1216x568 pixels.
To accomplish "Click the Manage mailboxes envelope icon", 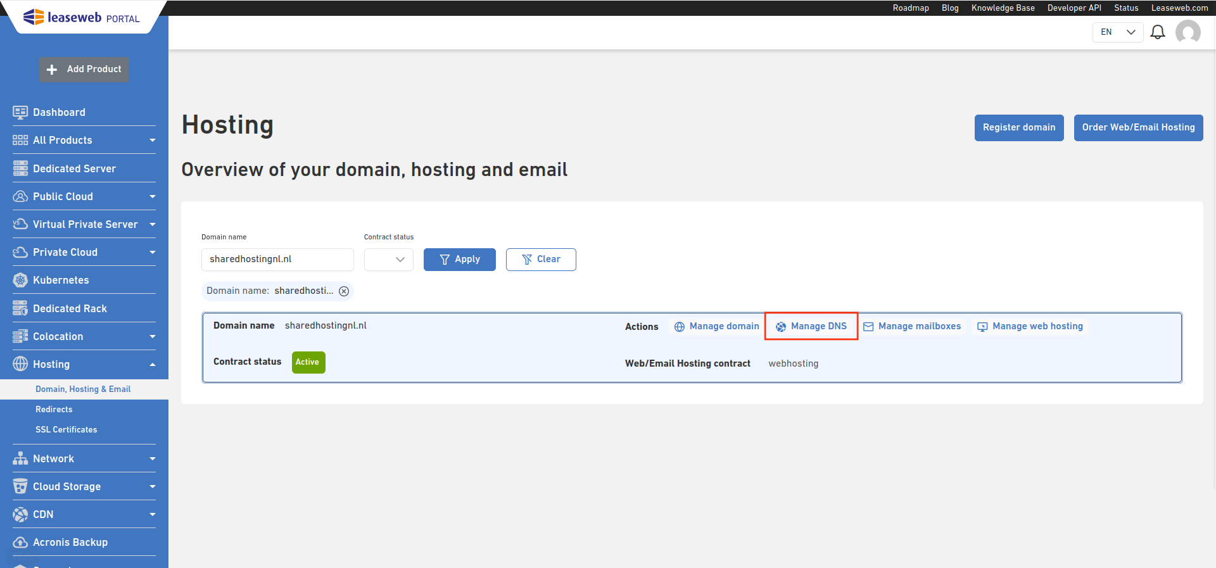I will coord(868,327).
